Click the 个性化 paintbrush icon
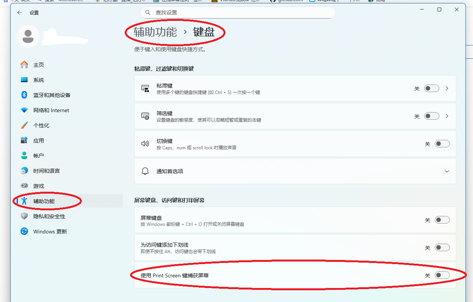Viewport: 473px width, 302px height. coord(24,125)
